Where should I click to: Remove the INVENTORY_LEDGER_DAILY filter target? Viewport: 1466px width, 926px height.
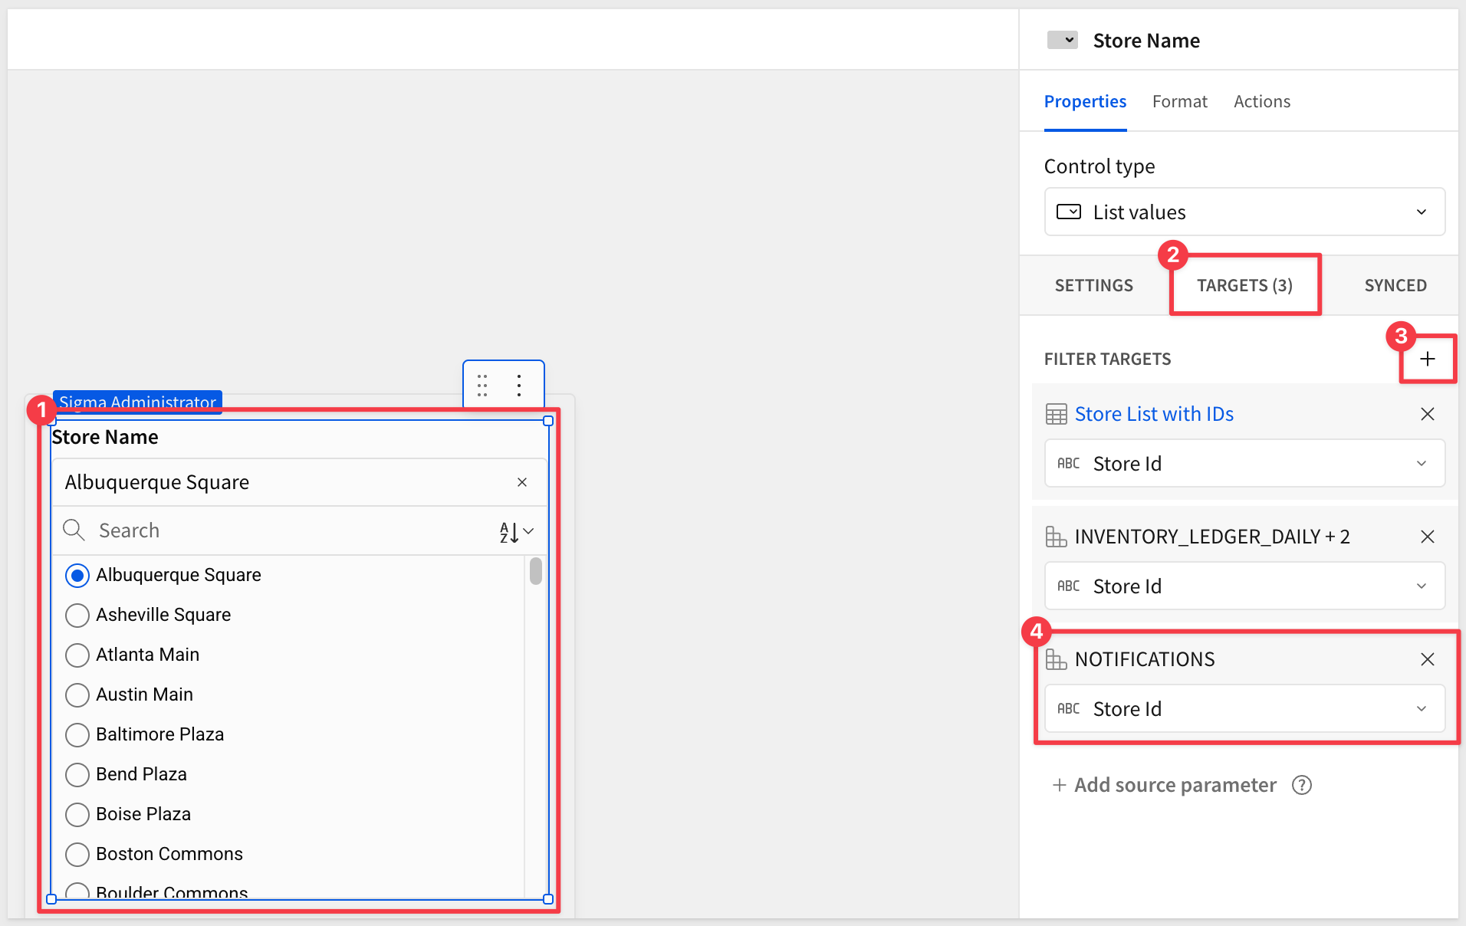click(x=1427, y=537)
